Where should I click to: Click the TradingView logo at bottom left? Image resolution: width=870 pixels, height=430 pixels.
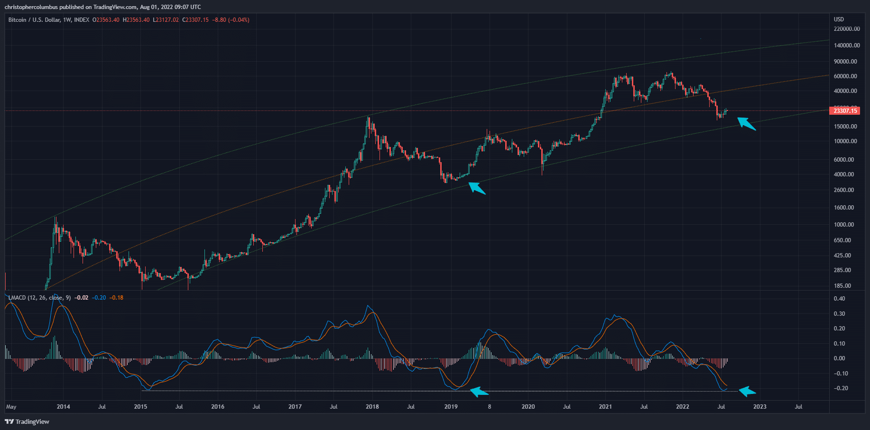tap(27, 421)
